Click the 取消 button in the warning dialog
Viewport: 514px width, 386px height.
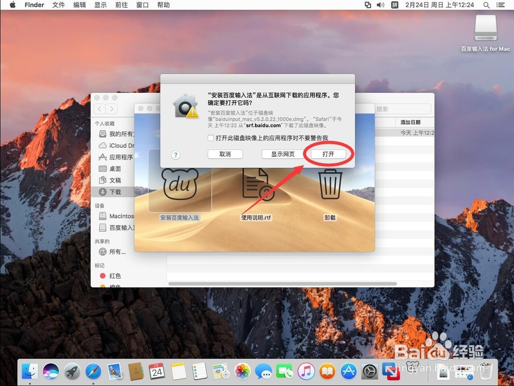[225, 154]
